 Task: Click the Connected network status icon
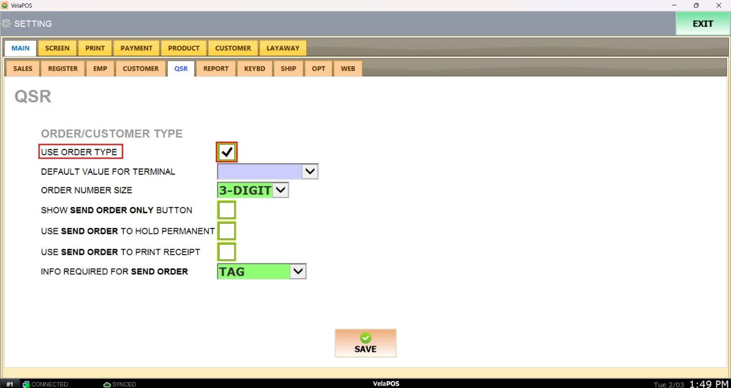(26, 384)
